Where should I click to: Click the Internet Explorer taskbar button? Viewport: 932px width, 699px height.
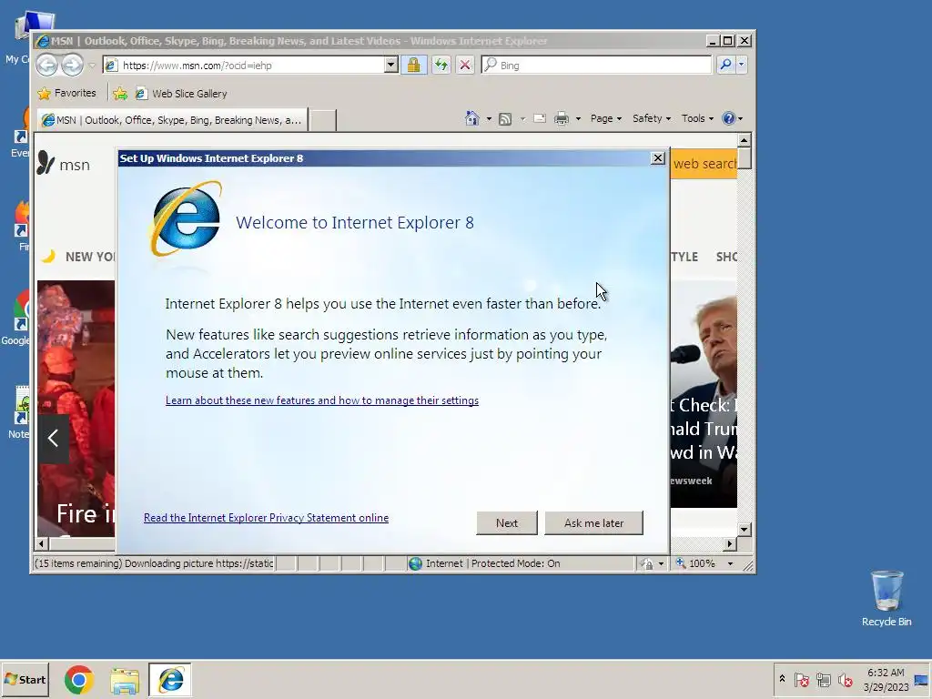pos(170,680)
